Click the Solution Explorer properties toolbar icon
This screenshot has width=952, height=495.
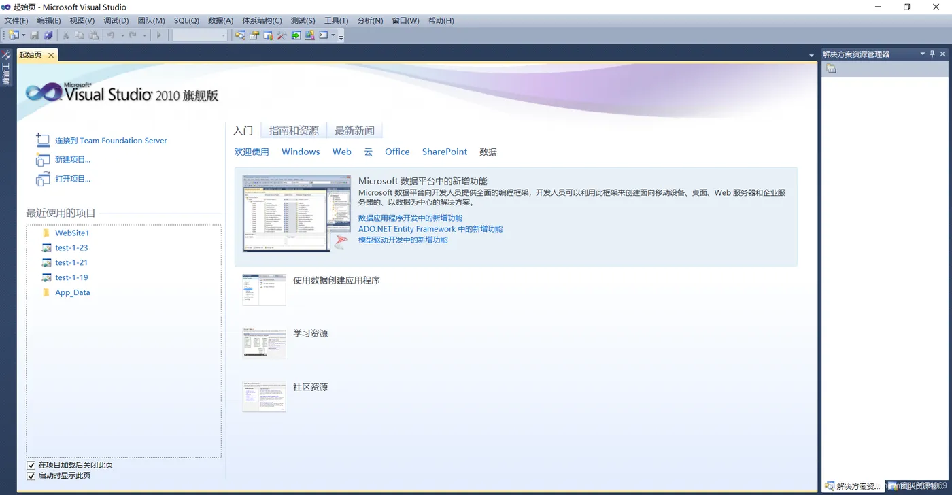(x=831, y=68)
